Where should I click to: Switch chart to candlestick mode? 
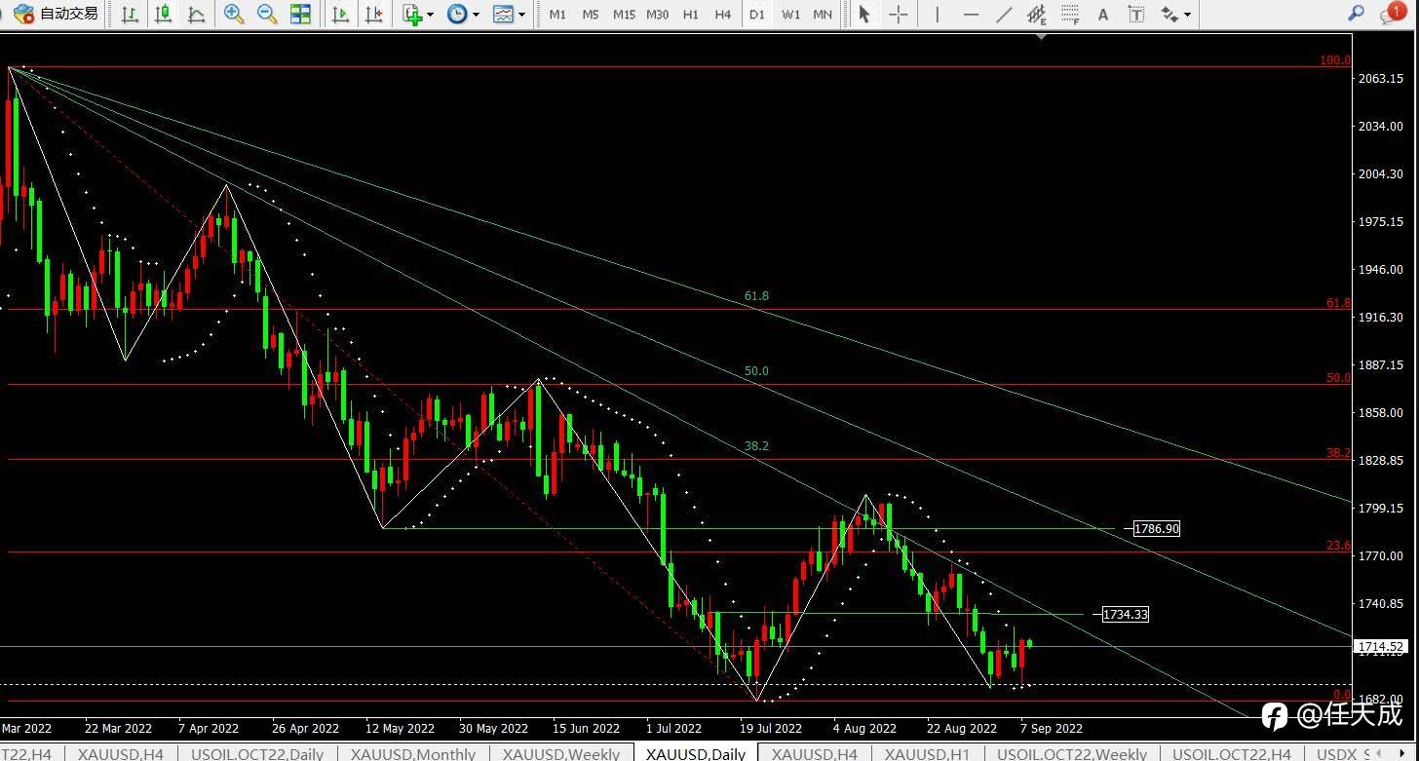(164, 14)
